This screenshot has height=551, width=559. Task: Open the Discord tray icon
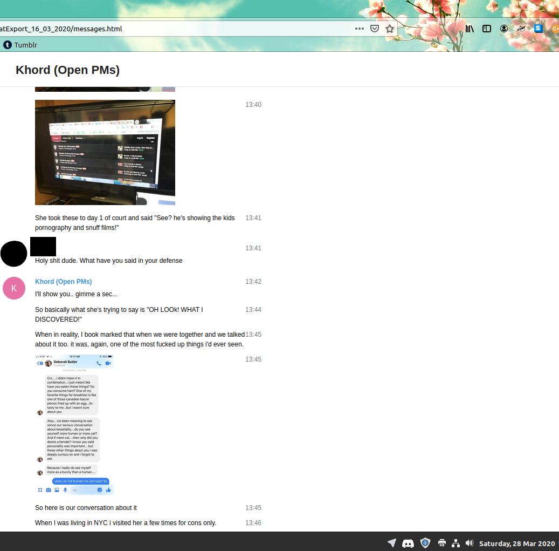click(x=408, y=543)
